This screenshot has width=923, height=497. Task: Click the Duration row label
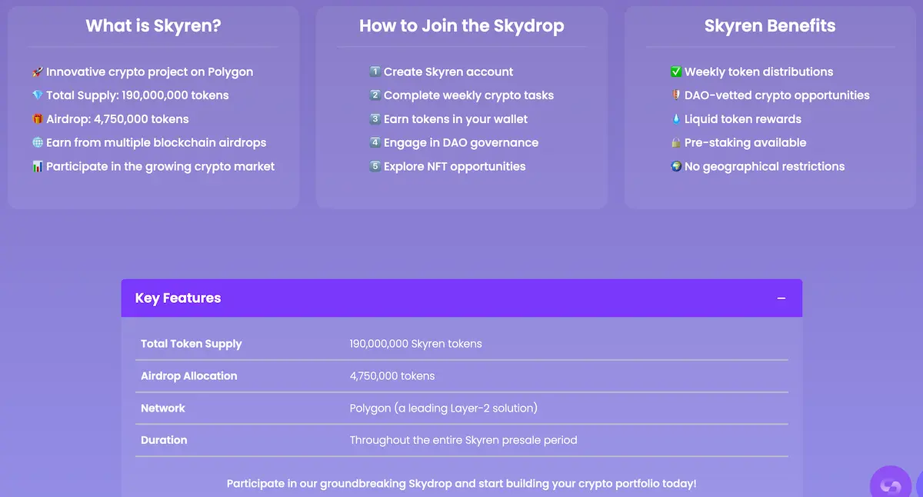(x=164, y=440)
